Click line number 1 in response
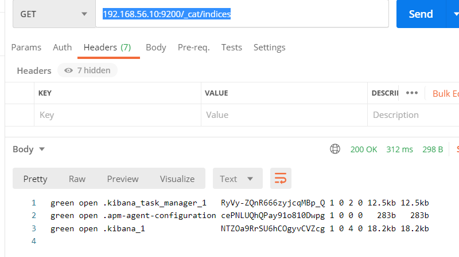The height and width of the screenshot is (257, 459). (x=34, y=203)
